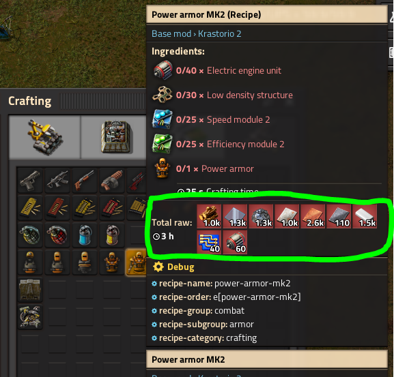
Task: Click the Speed module 2 ingredient
Action: click(211, 120)
